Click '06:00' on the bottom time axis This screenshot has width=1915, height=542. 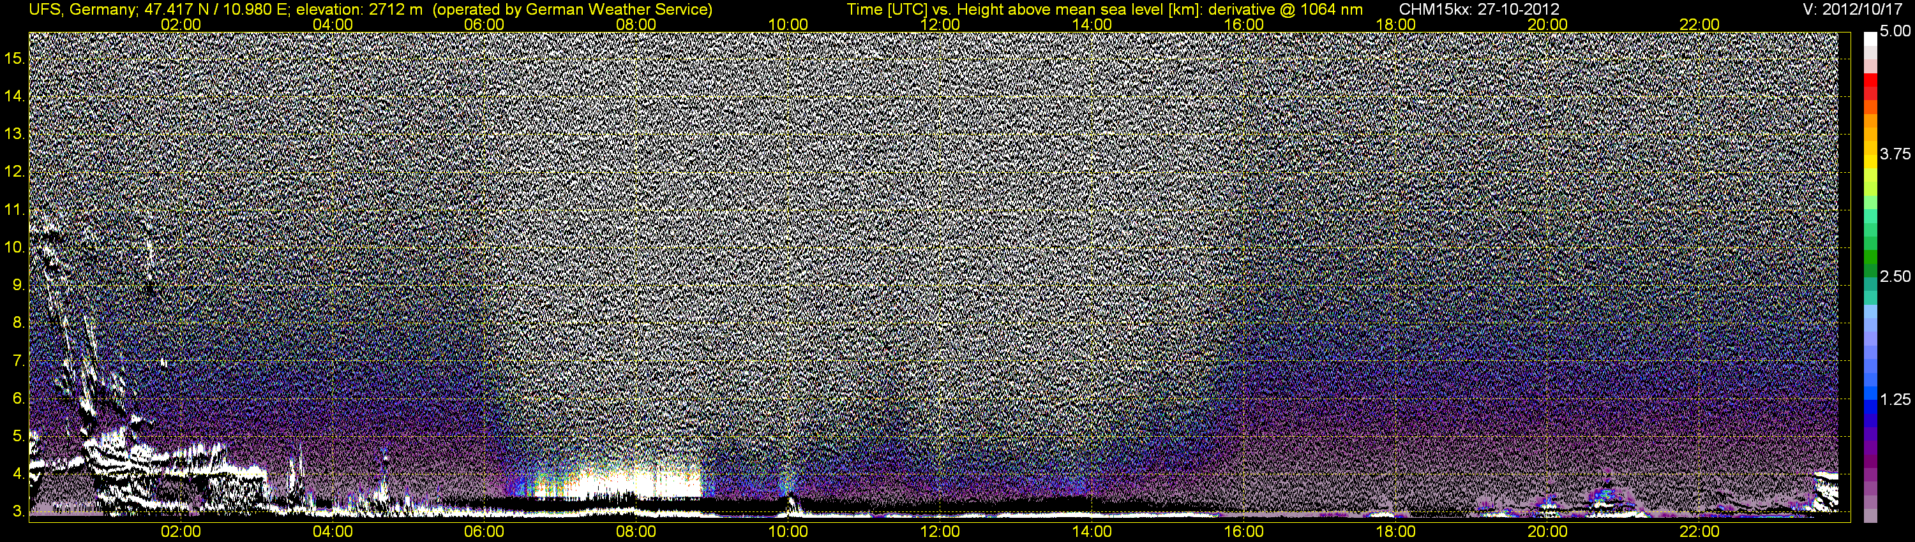coord(484,532)
